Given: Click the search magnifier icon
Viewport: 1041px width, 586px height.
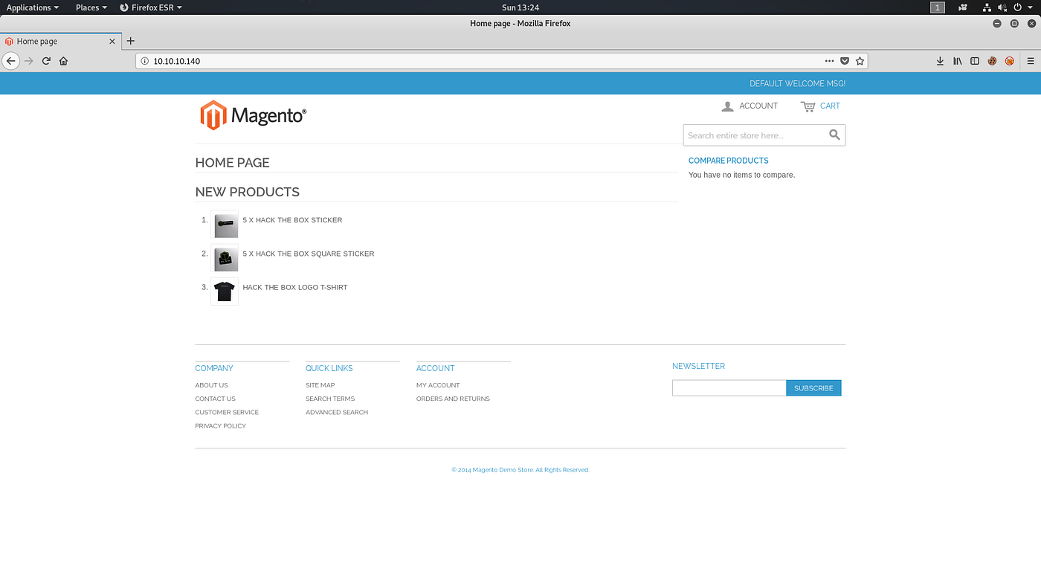Looking at the screenshot, I should [x=834, y=135].
